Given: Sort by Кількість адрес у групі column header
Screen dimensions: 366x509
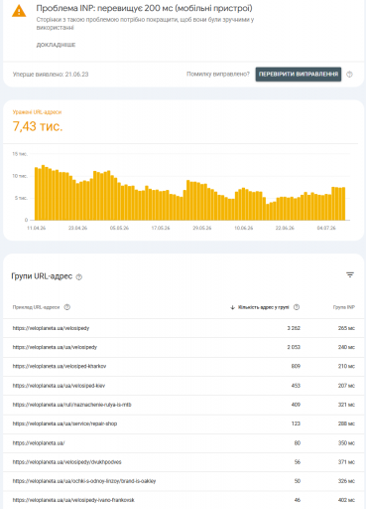Looking at the screenshot, I should 264,307.
